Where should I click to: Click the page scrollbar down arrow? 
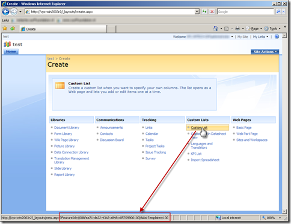[x=284, y=211]
